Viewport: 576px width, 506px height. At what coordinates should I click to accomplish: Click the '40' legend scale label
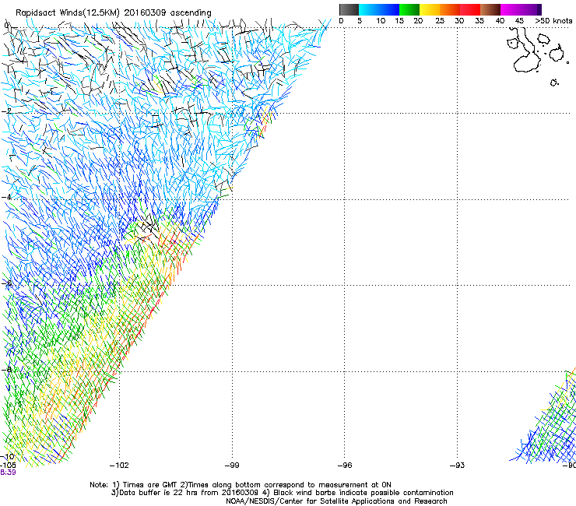click(500, 21)
